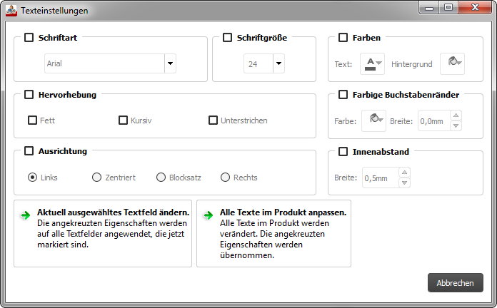
Task: Open the letter border Farbe picker
Action: [373, 120]
